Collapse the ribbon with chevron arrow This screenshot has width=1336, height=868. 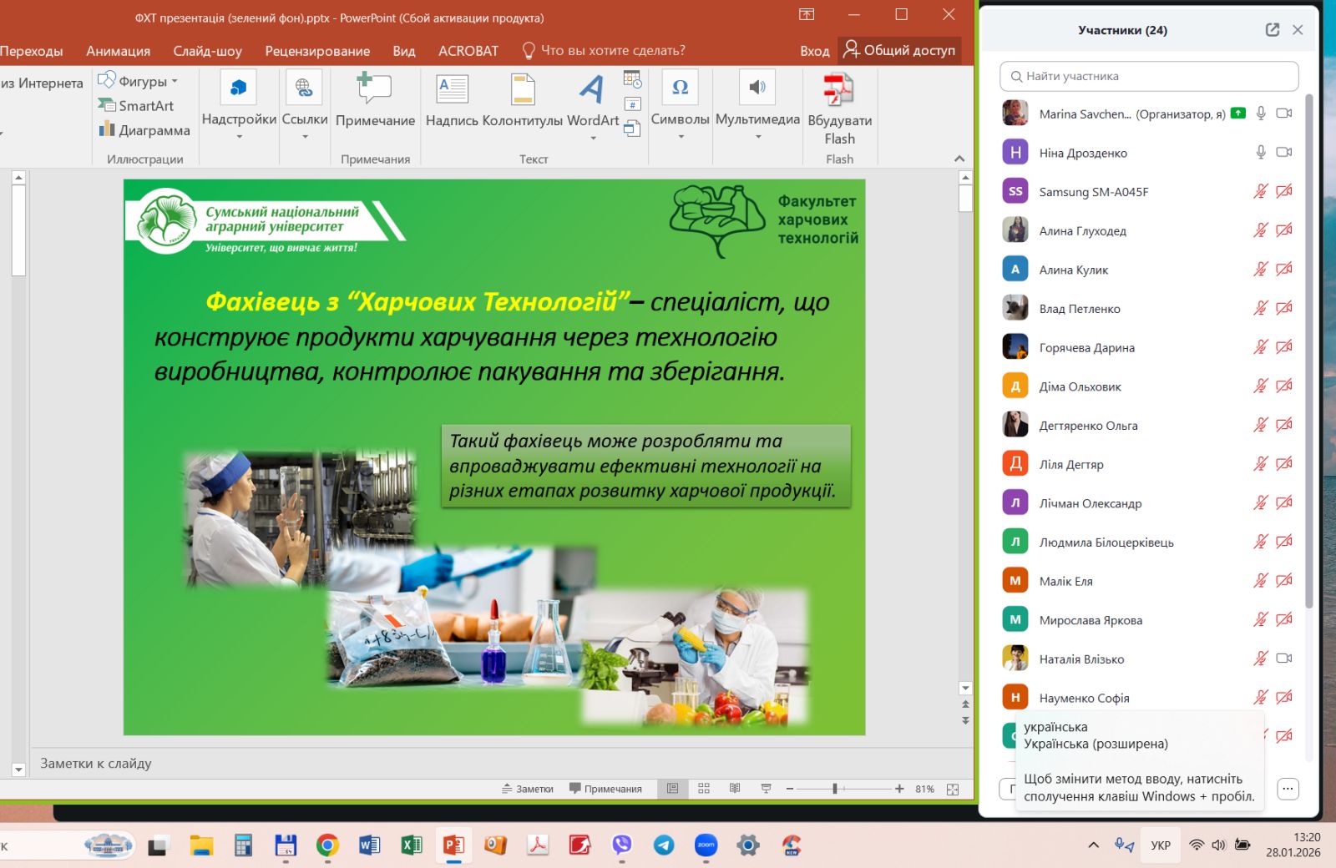coord(959,159)
